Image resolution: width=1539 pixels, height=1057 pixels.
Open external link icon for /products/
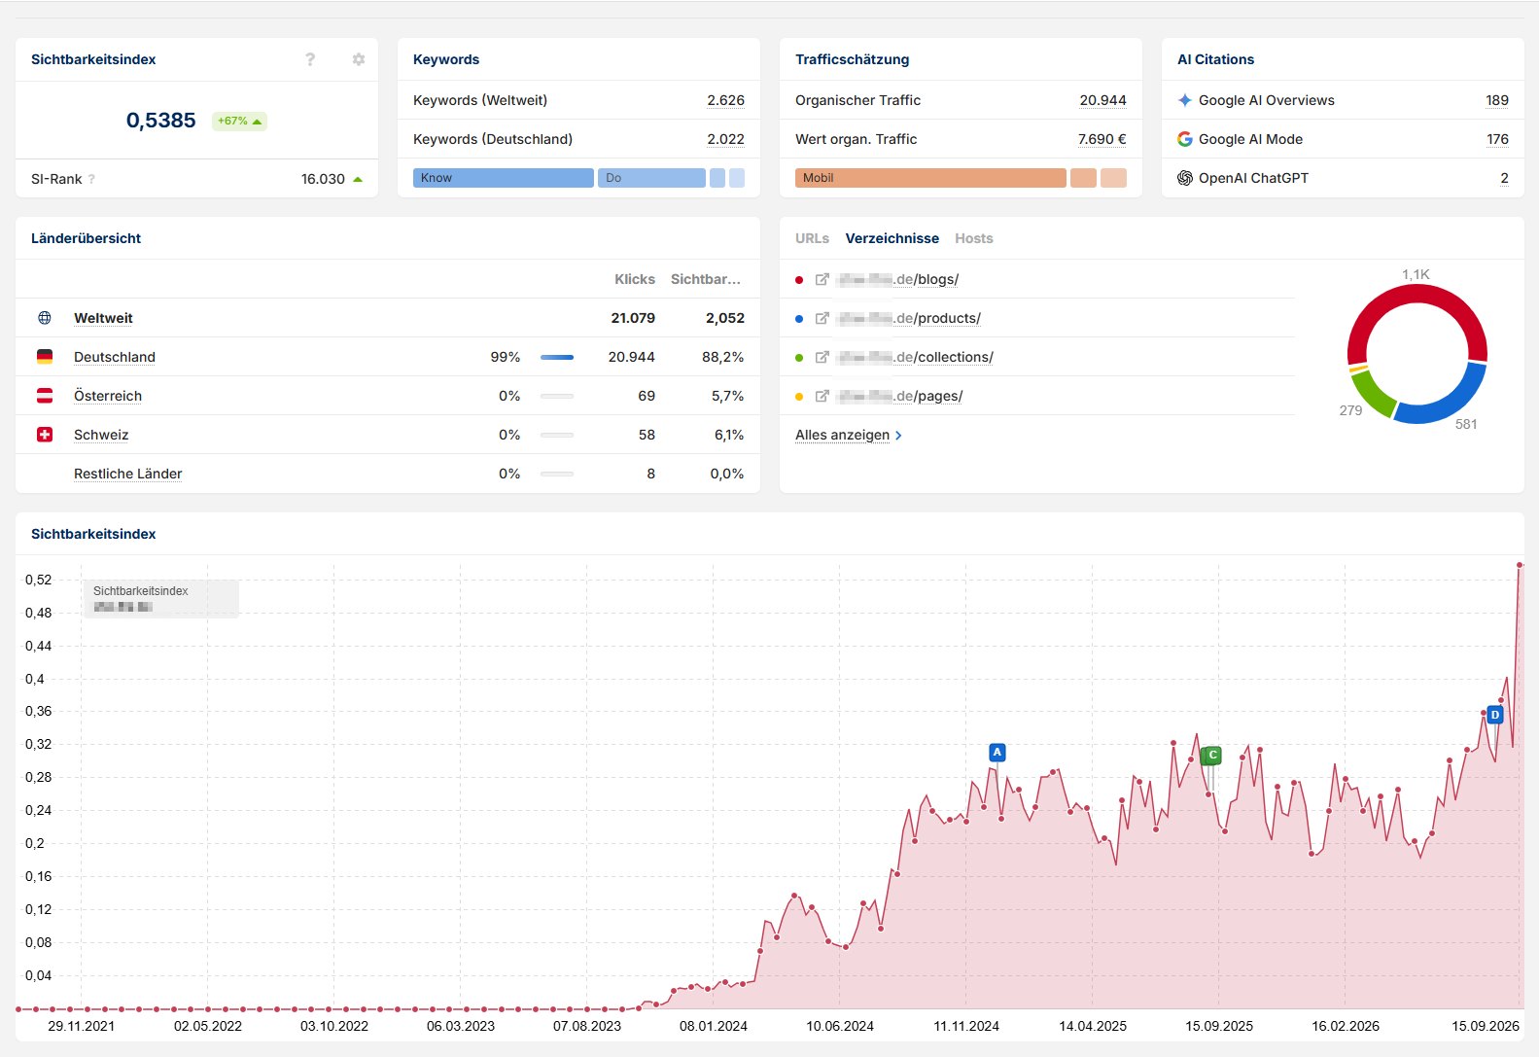point(822,318)
